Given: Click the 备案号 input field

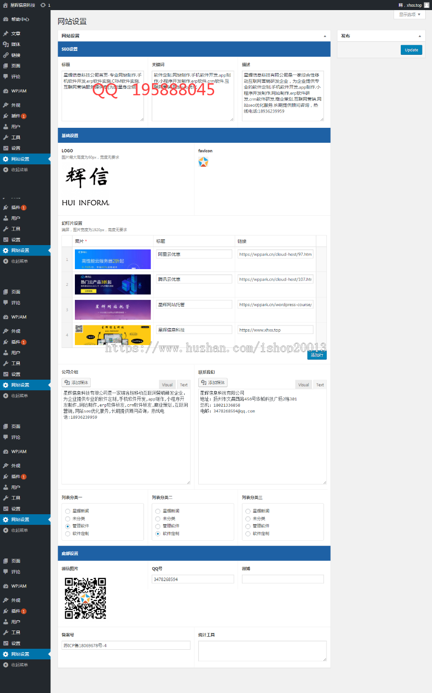Looking at the screenshot, I should click(126, 645).
